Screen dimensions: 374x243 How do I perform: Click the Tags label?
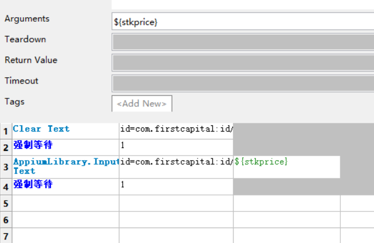pos(14,102)
